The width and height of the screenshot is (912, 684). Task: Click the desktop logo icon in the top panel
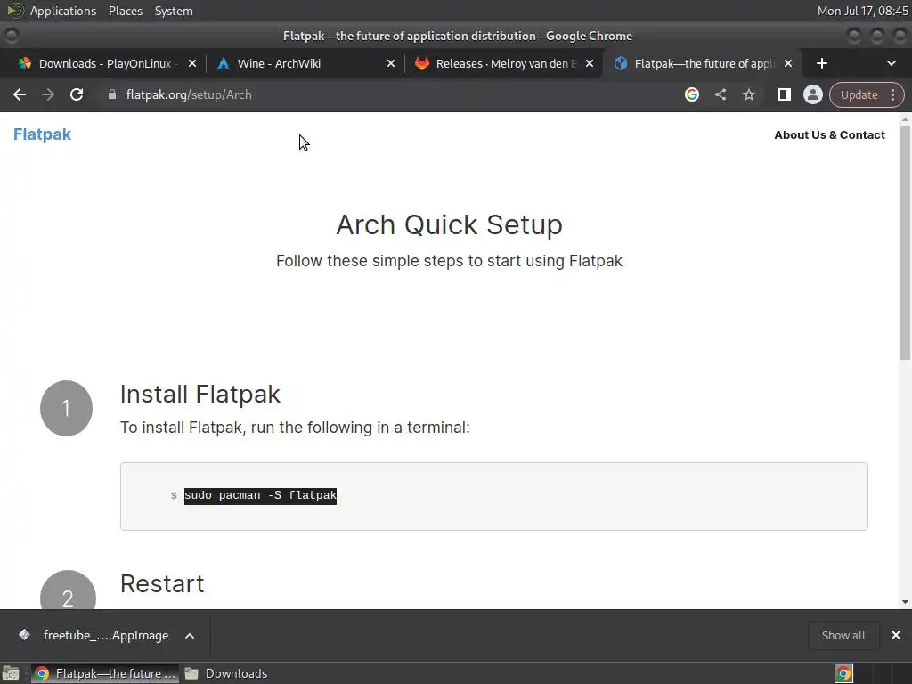click(14, 11)
